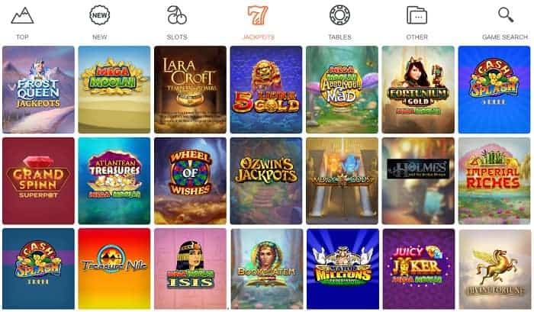
Task: Open Fortunium Gold Mega Moolah tile
Action: pos(418,89)
